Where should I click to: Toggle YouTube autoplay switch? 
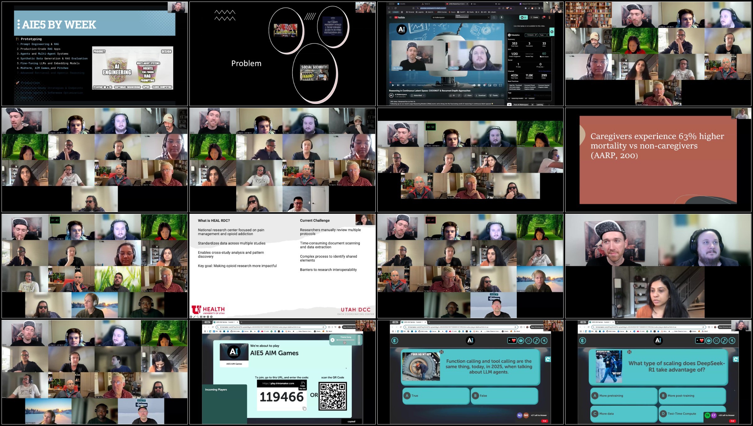point(474,85)
